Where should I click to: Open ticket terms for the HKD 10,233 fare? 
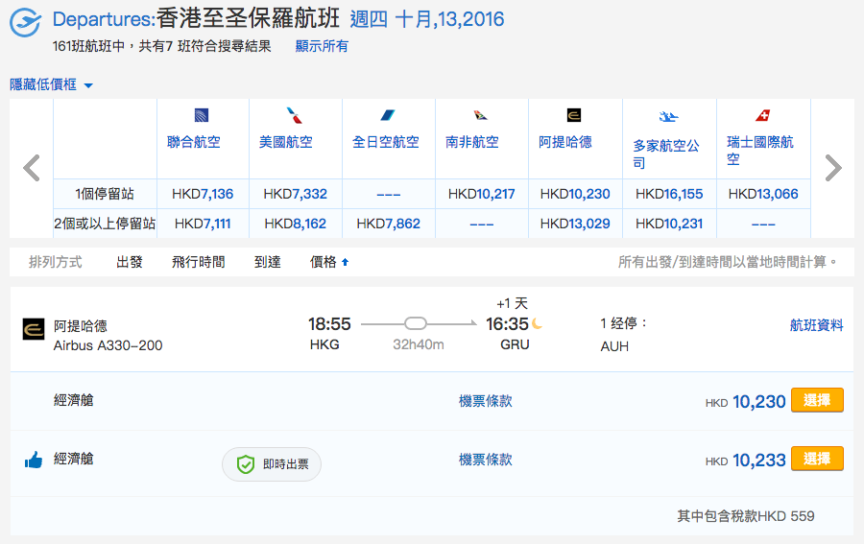[x=486, y=460]
